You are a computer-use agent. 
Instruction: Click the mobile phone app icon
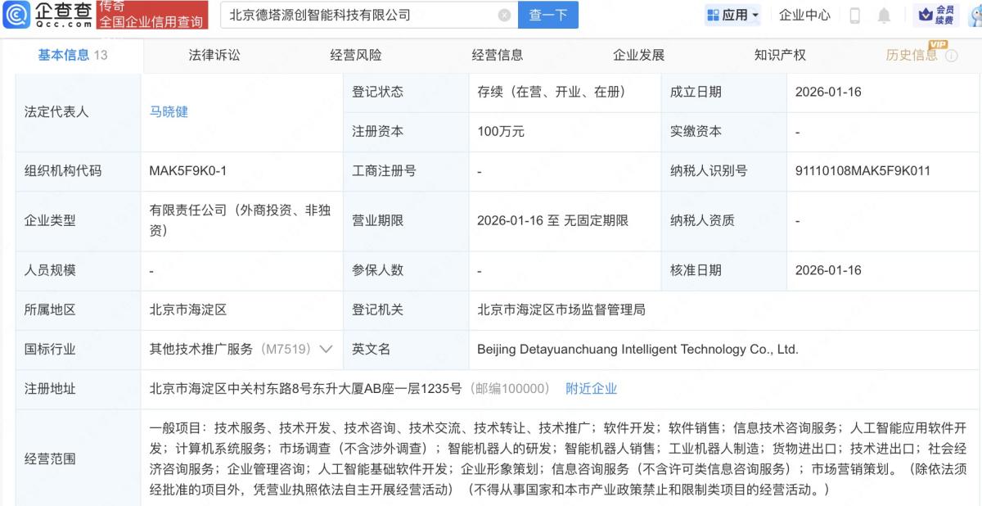click(854, 15)
